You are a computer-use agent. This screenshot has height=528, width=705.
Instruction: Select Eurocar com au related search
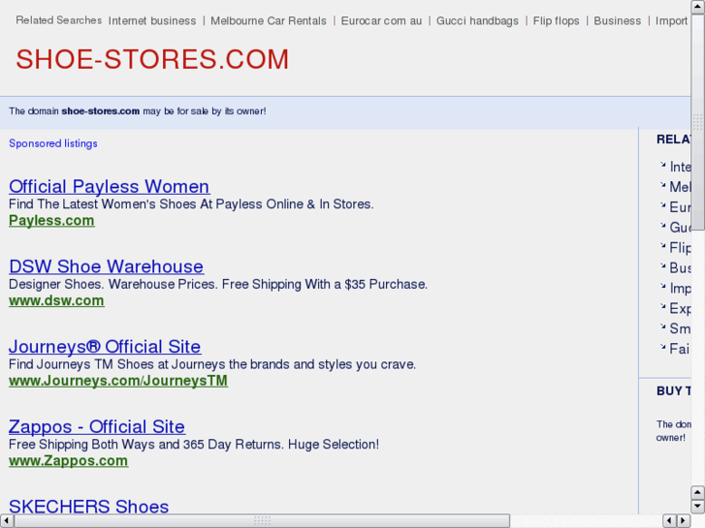coord(381,20)
